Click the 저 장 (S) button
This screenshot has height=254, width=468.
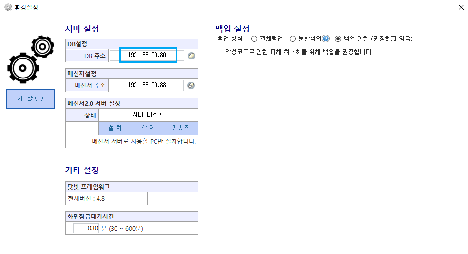pos(31,98)
